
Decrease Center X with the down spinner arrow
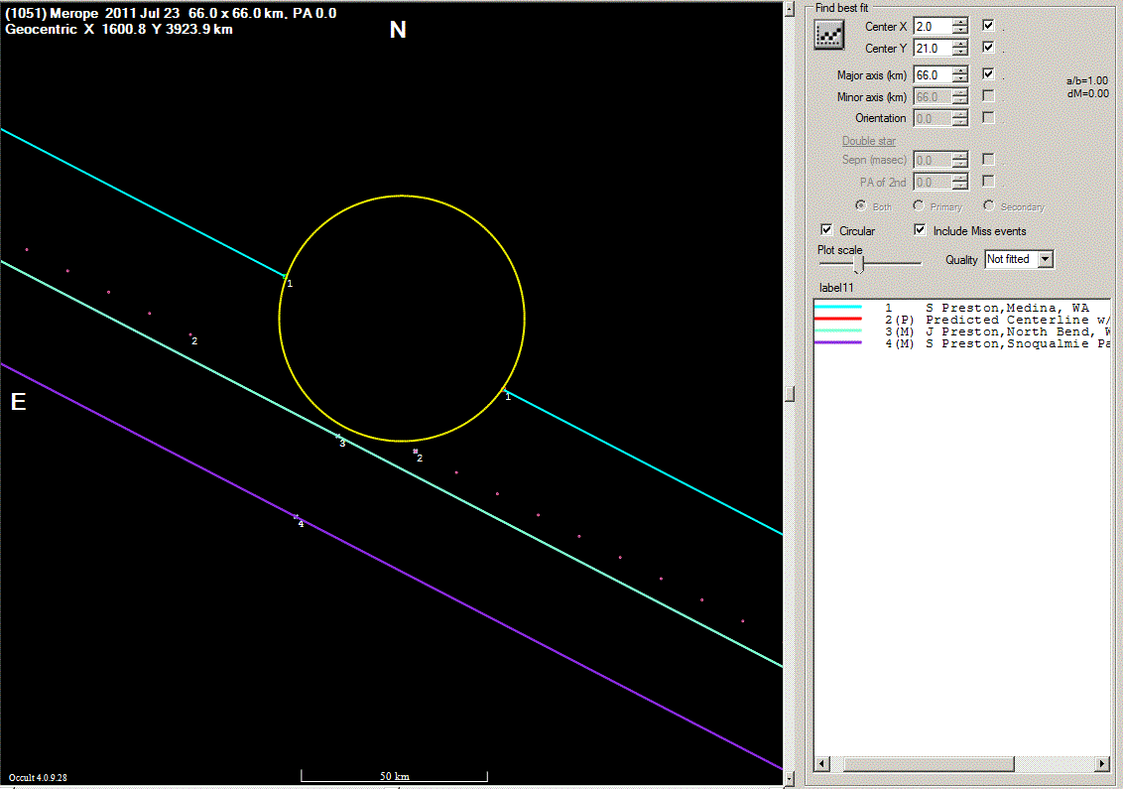pos(959,31)
